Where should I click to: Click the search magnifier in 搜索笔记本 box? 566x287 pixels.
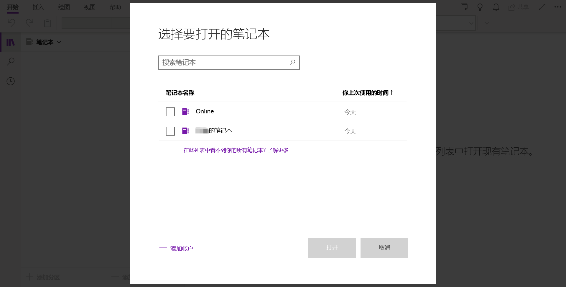[292, 62]
